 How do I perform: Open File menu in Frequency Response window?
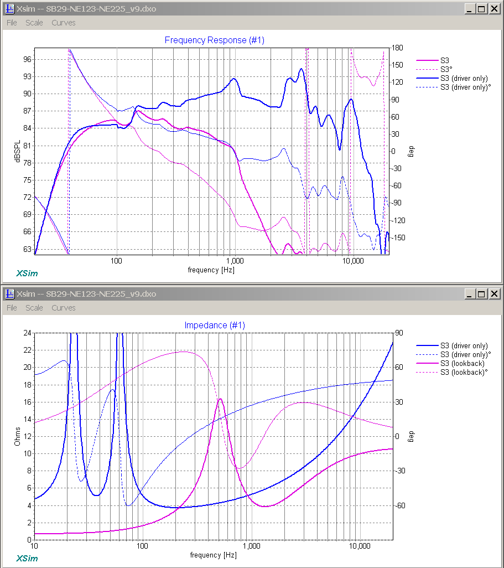[12, 23]
